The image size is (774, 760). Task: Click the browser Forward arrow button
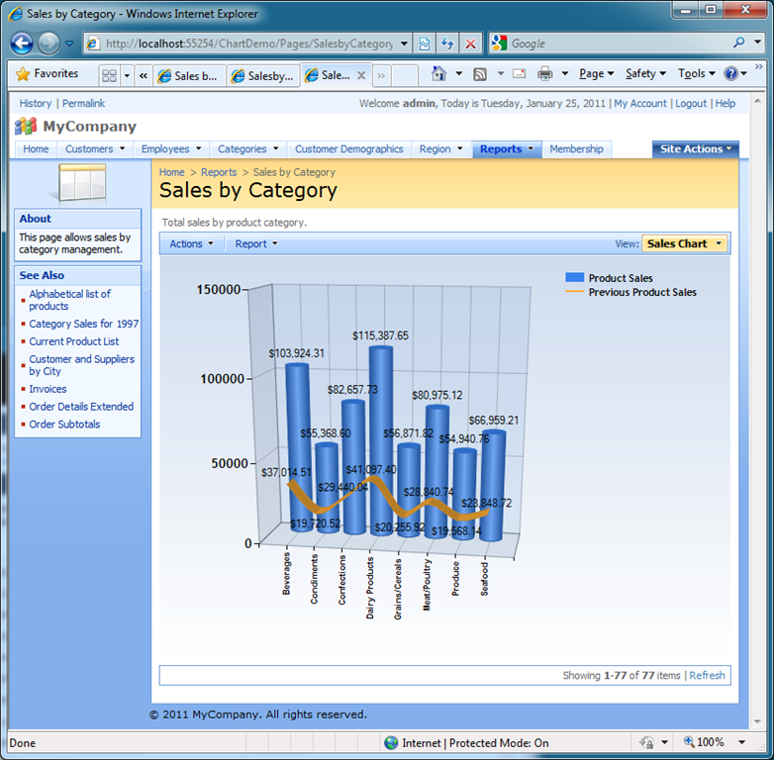pyautogui.click(x=48, y=44)
